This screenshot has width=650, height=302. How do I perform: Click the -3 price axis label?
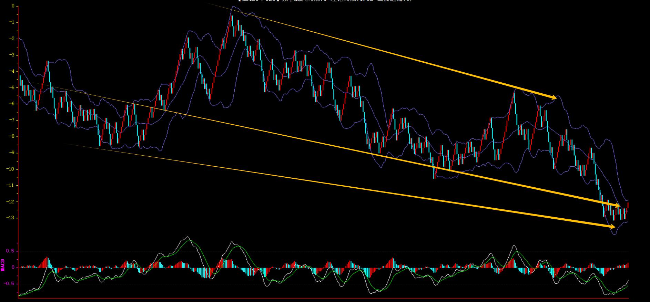point(11,55)
